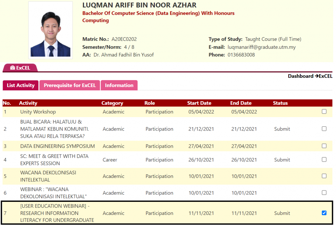Check the DATA ENGINEERING SYMPOSIUM row box

tap(324, 146)
